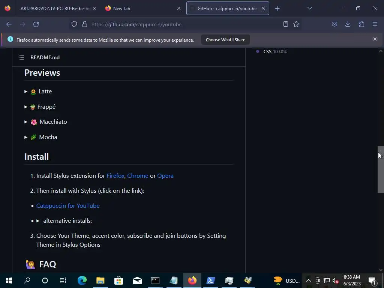Click Choose What I Share button
The image size is (384, 288).
(x=225, y=40)
